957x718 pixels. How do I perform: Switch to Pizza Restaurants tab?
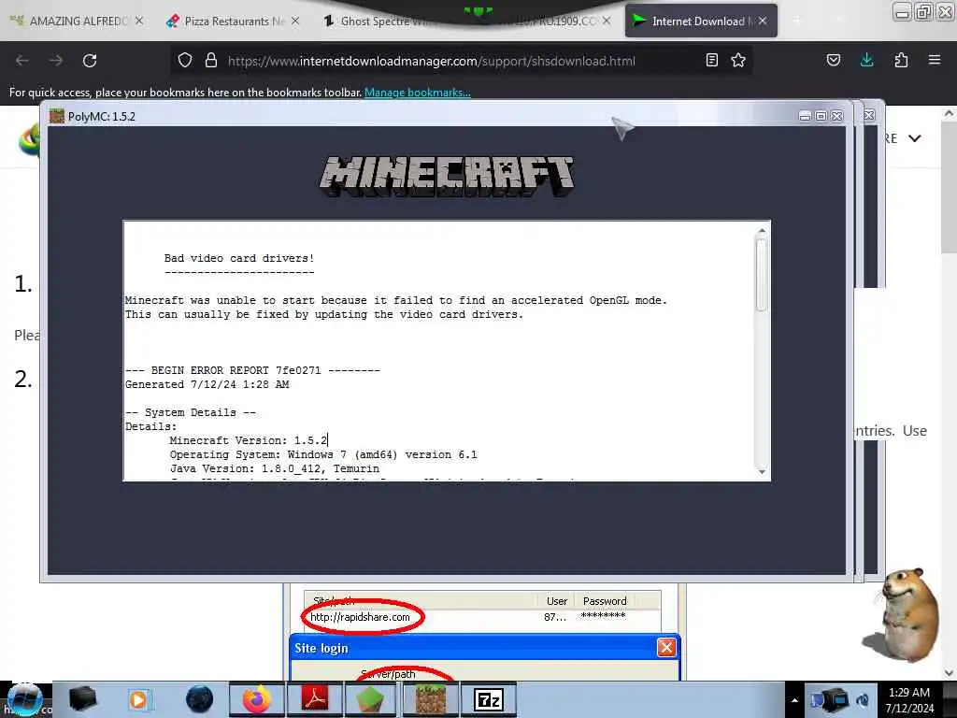[232, 22]
